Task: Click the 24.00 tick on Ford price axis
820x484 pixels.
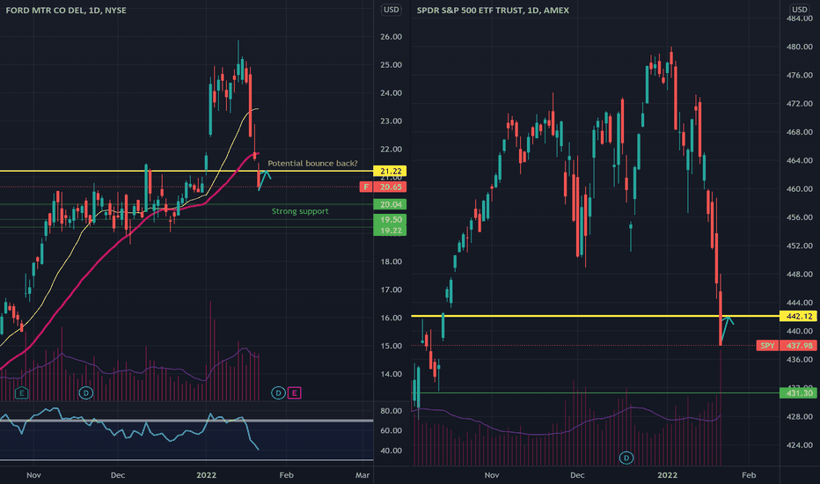Action: click(x=392, y=93)
